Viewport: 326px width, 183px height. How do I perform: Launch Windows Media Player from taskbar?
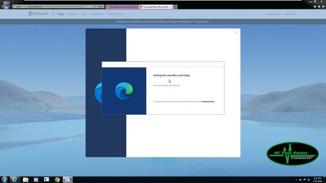pos(36,179)
